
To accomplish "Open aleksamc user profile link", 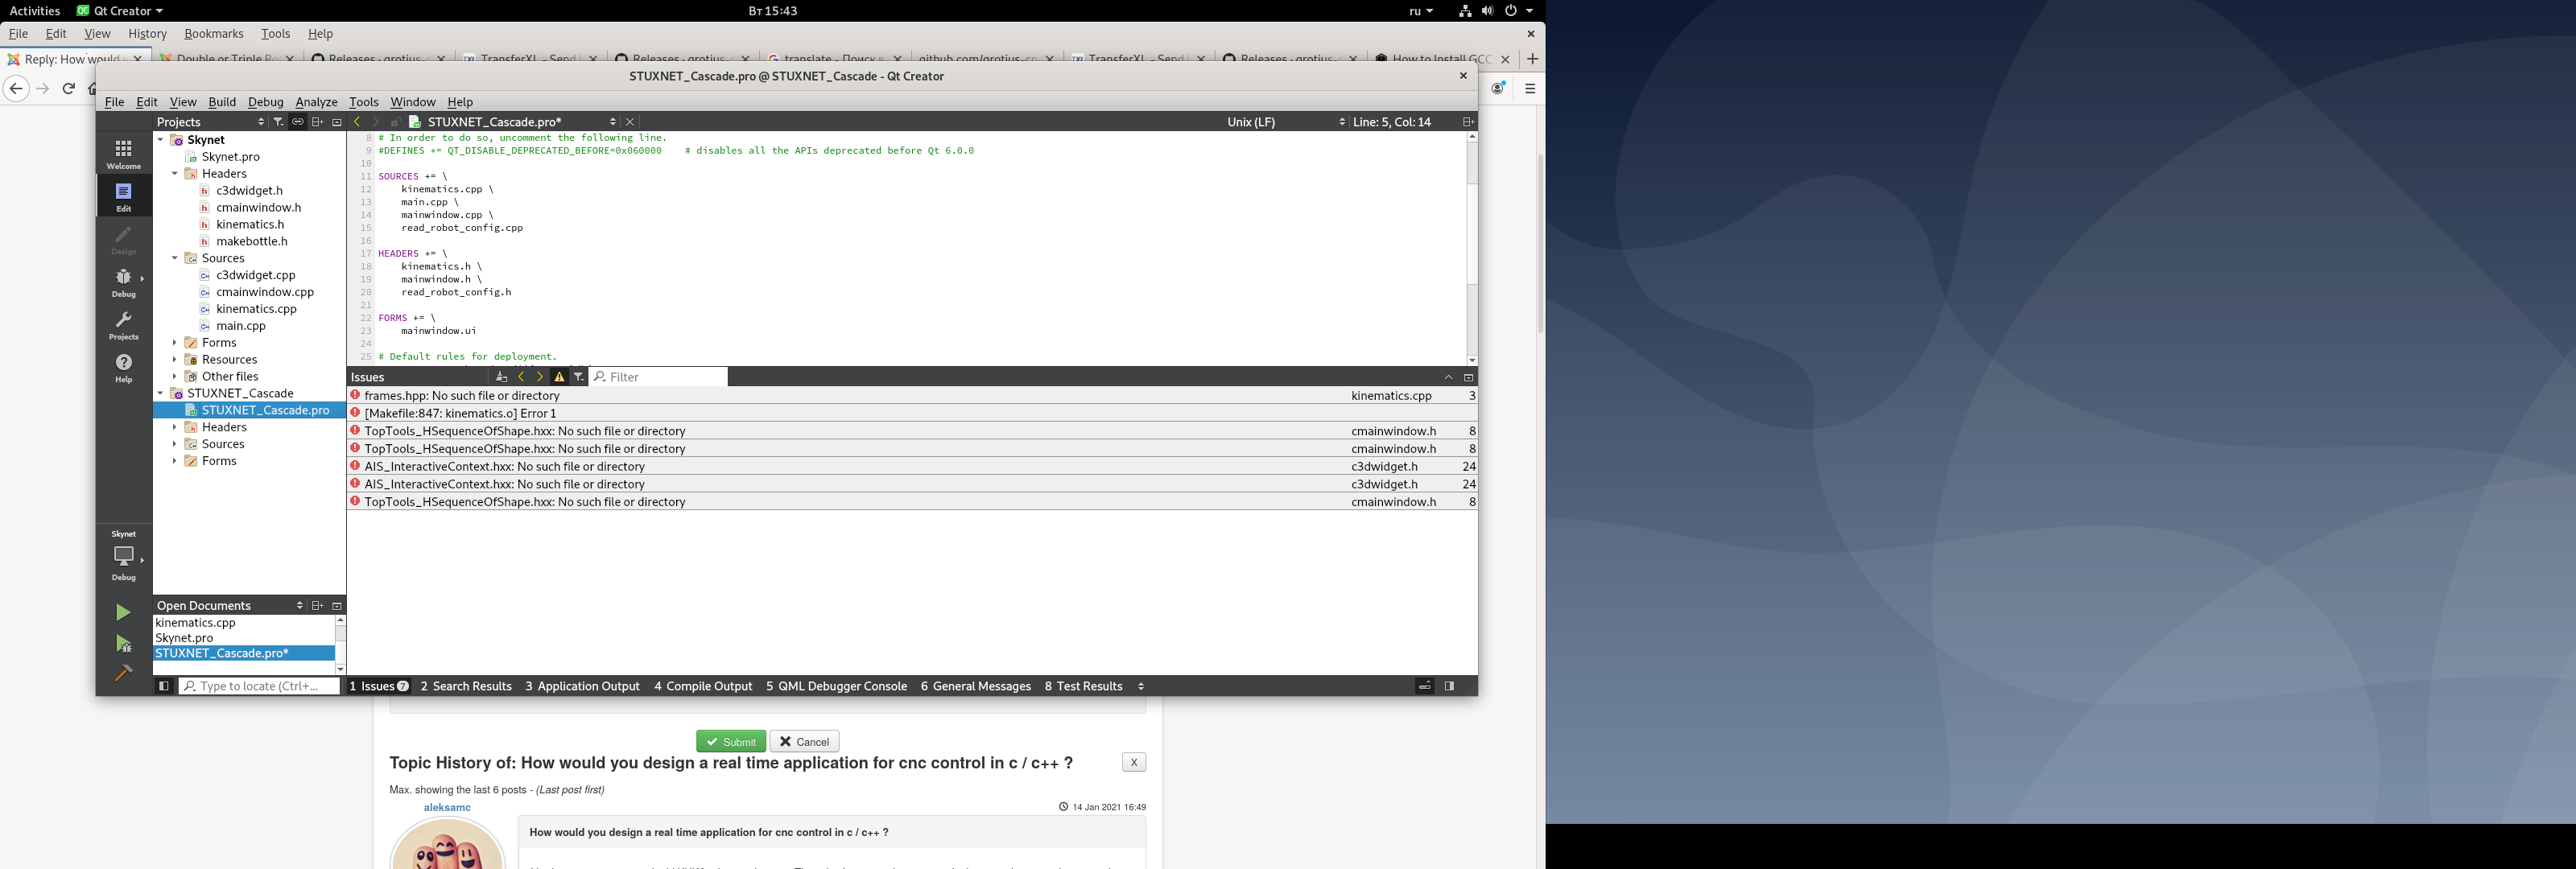I will [447, 807].
